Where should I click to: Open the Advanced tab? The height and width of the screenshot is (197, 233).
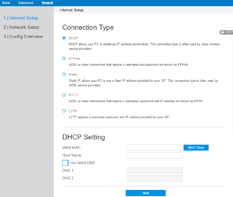point(26,3)
